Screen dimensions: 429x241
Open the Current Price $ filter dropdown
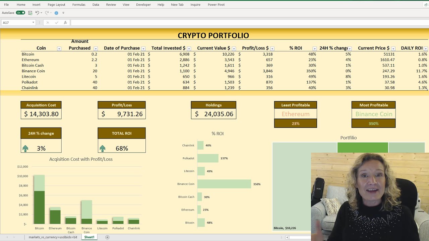[393, 49]
